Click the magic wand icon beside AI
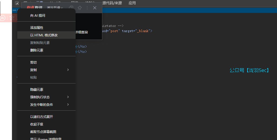277x140 pixels. click(x=12, y=18)
